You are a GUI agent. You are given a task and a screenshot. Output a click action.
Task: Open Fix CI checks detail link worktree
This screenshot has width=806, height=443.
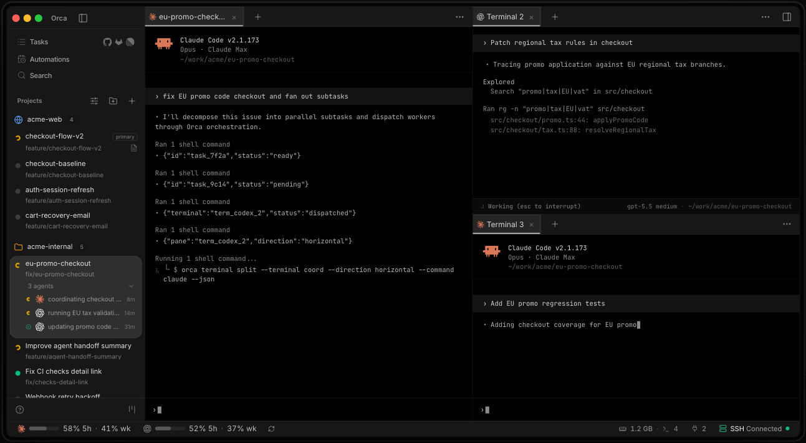tap(75, 376)
